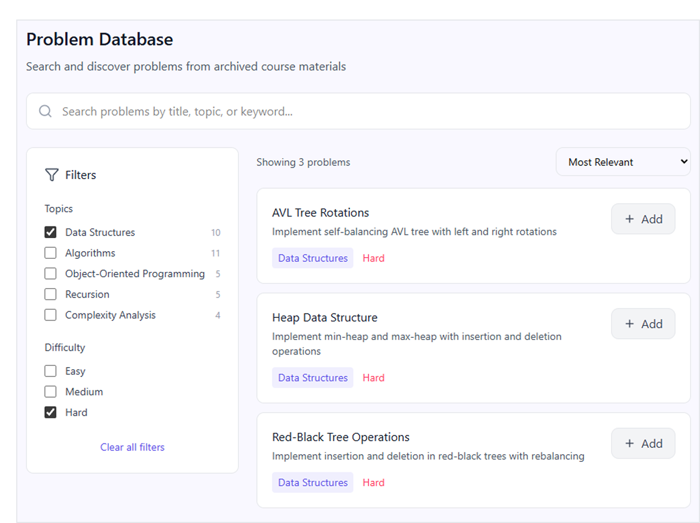Click the funnel Filters icon

pyautogui.click(x=51, y=175)
